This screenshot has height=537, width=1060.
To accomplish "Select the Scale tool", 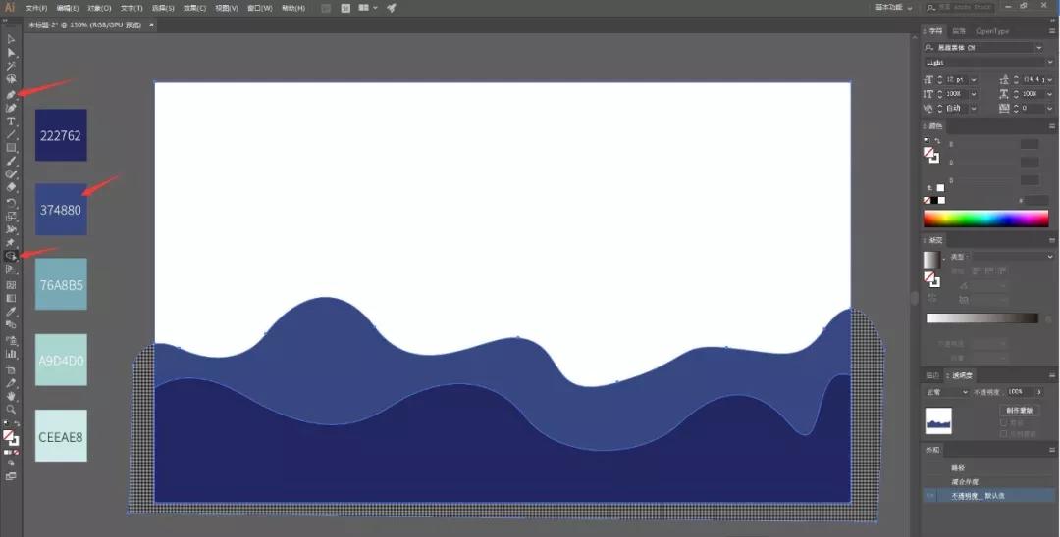I will coord(11,217).
